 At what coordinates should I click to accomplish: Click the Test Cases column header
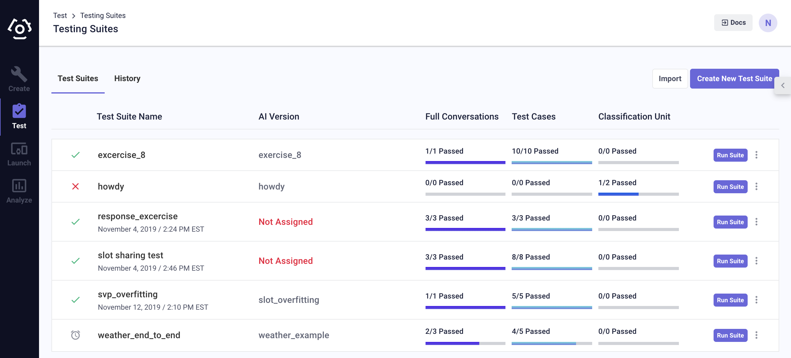coord(534,116)
